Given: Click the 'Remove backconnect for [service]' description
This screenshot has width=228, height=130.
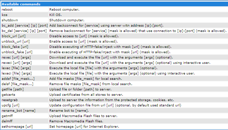Looking at the screenshot, I should 138,31.
